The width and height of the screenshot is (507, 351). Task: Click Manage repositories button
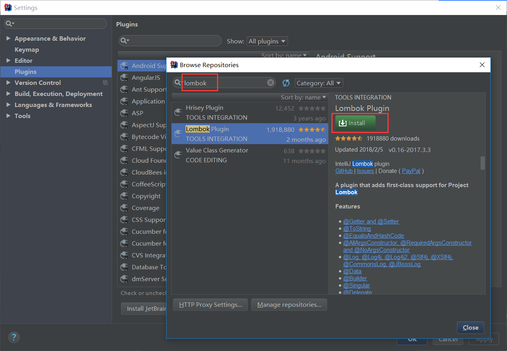pyautogui.click(x=289, y=305)
